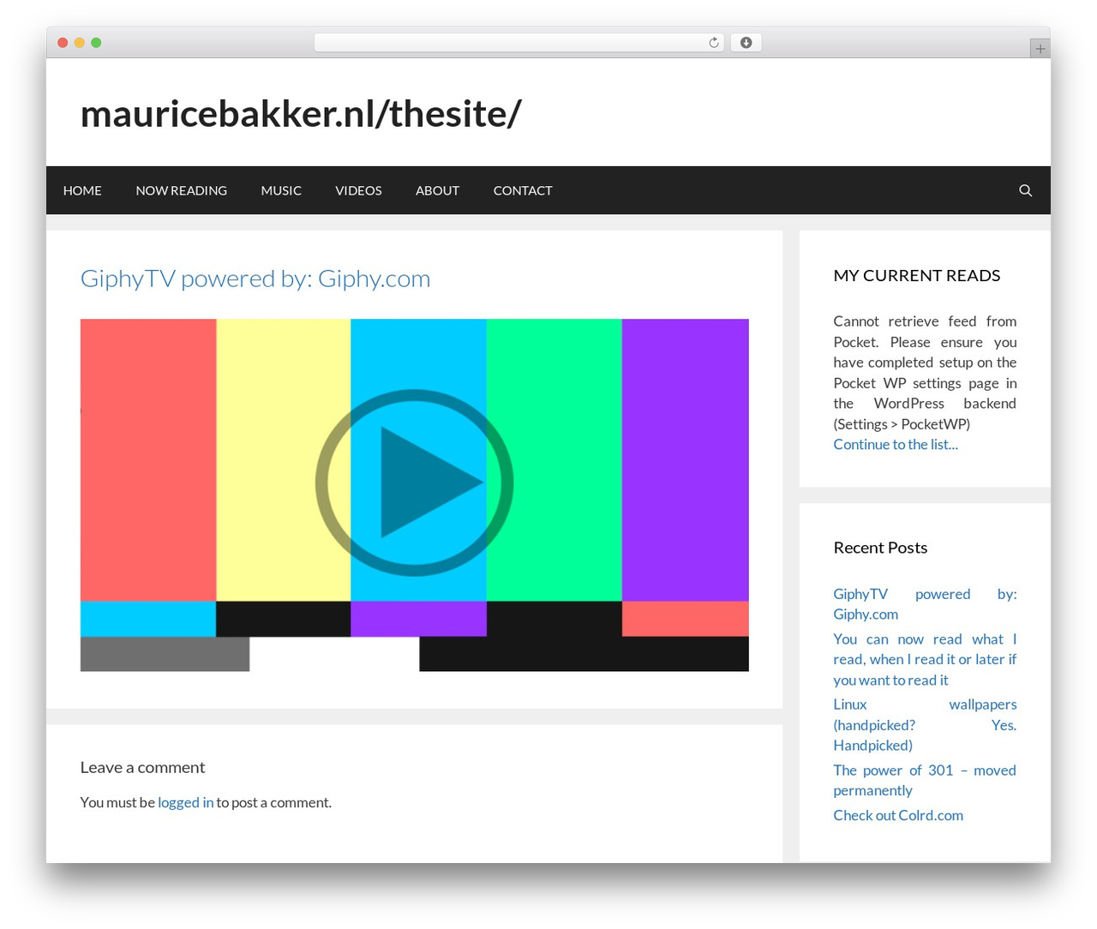Maximize the window with the green button
Screen dimensions: 1097x929
point(96,43)
